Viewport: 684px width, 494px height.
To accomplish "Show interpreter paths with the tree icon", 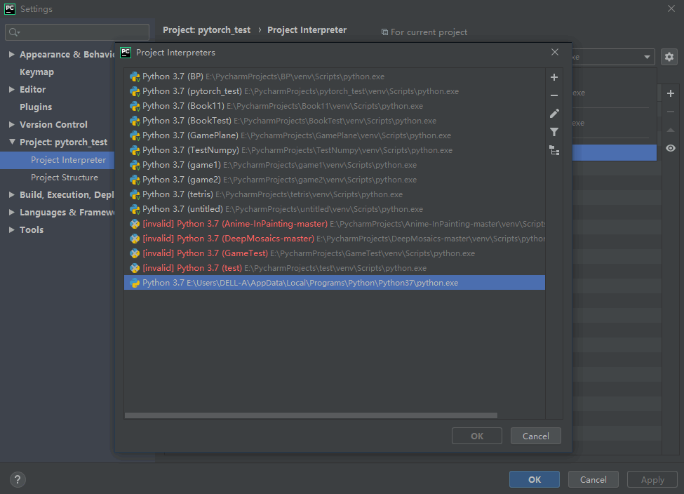I will pos(554,151).
